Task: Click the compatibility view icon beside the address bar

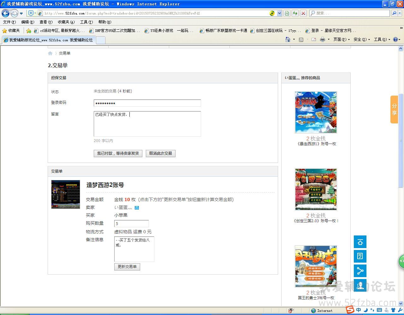Action: pyautogui.click(x=287, y=13)
